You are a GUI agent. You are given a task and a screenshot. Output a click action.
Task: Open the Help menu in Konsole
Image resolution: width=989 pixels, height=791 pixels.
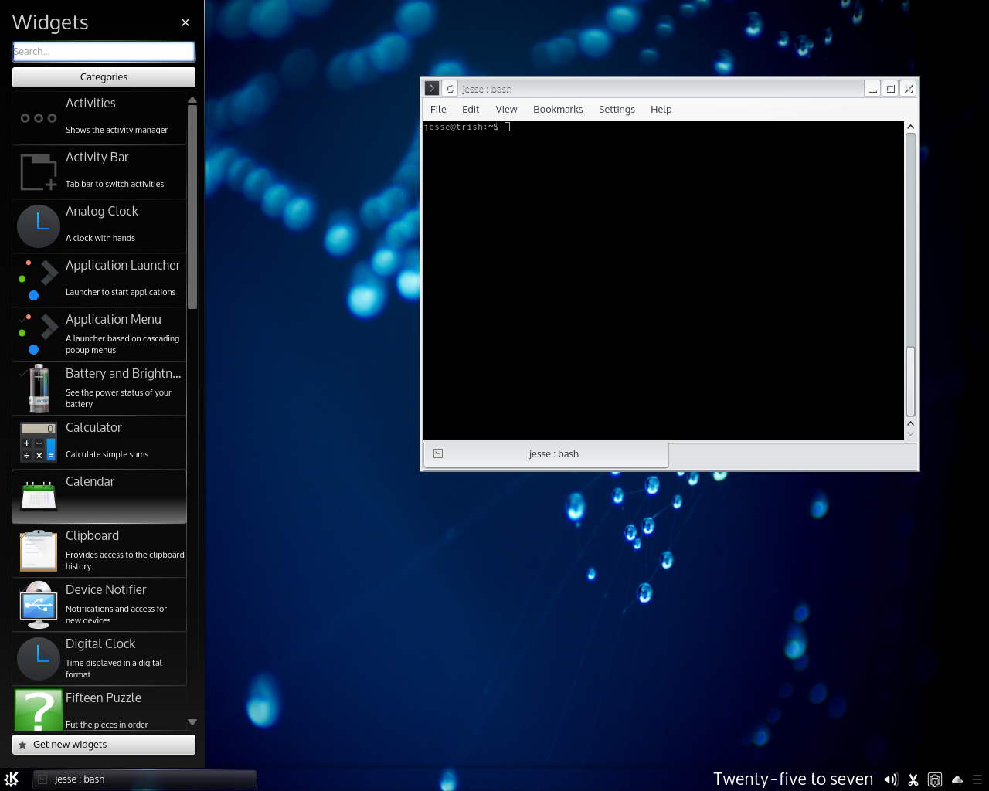click(661, 110)
